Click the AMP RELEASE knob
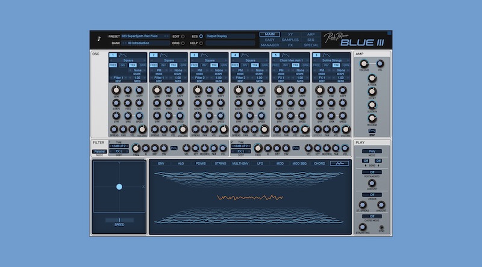Screen dimensions: 482x267 click(372, 118)
